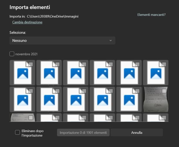Open the Elementi mancanti? help link
Screen dimensions: 179x147
(x=151, y=14)
